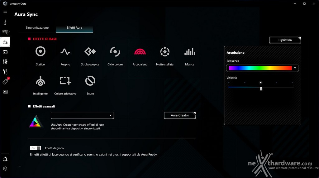
Task: Select the Stroboscopica effect icon
Action: click(90, 51)
